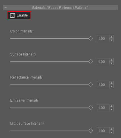Select the Color Intensity value field
This screenshot has height=138, width=121.
[x=103, y=39]
